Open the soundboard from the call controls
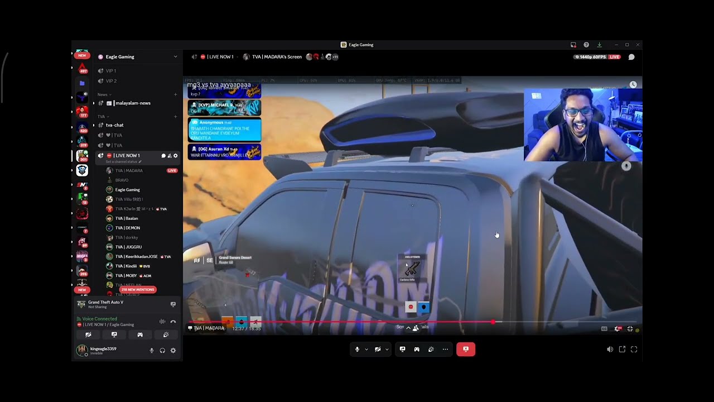Viewport: 714px width, 402px height. [431, 350]
